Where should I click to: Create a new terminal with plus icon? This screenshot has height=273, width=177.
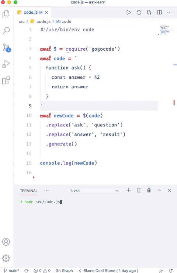128,190
